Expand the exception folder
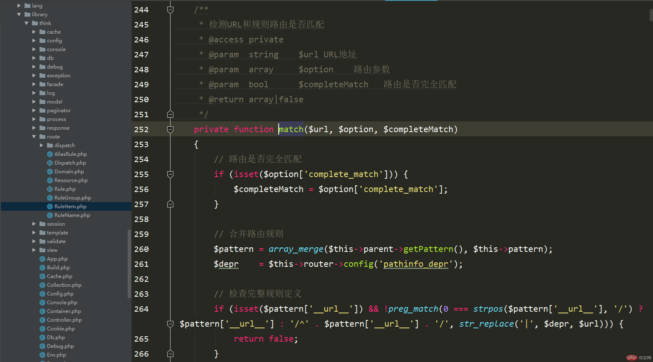Screen dimensions: 653x362 [x=34, y=76]
